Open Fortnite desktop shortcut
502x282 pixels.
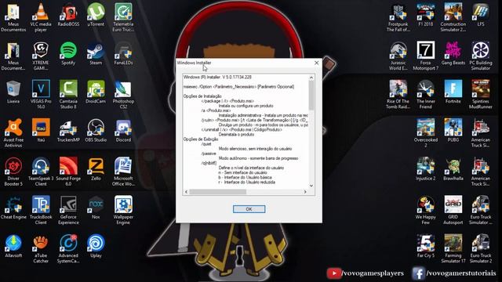tap(453, 92)
